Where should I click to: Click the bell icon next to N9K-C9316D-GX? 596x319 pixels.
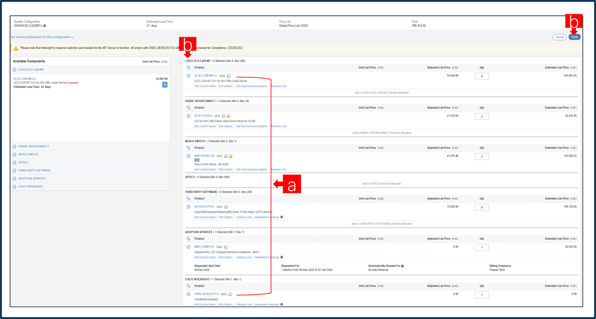pos(226,156)
